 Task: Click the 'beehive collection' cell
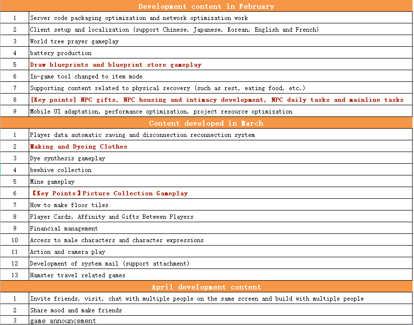60,170
